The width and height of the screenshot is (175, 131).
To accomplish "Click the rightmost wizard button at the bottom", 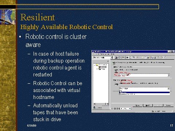I will [168, 106].
